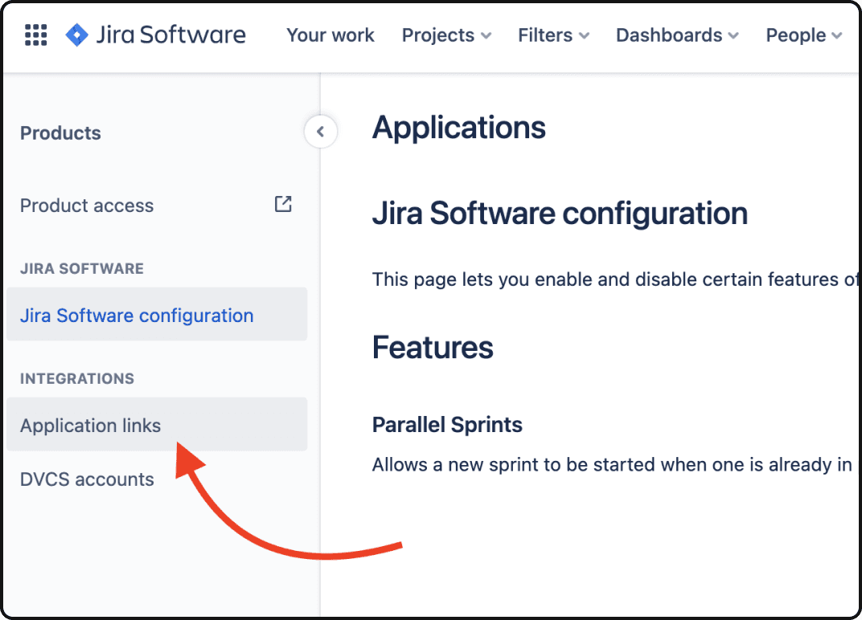Image resolution: width=862 pixels, height=620 pixels.
Task: Click the Applications page heading
Action: (x=459, y=128)
